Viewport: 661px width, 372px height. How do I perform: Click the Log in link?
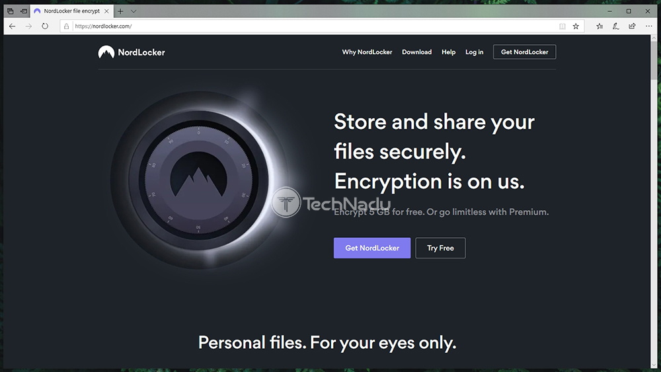[x=474, y=52]
